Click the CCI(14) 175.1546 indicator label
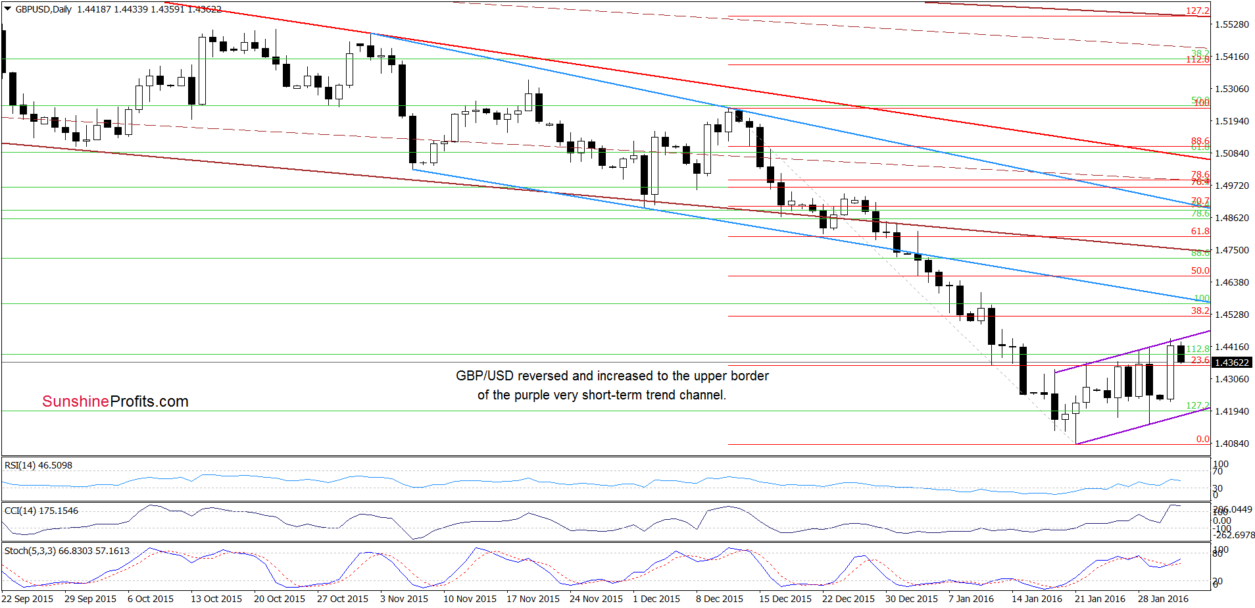Screen dimensions: 1255x608 [x=41, y=511]
